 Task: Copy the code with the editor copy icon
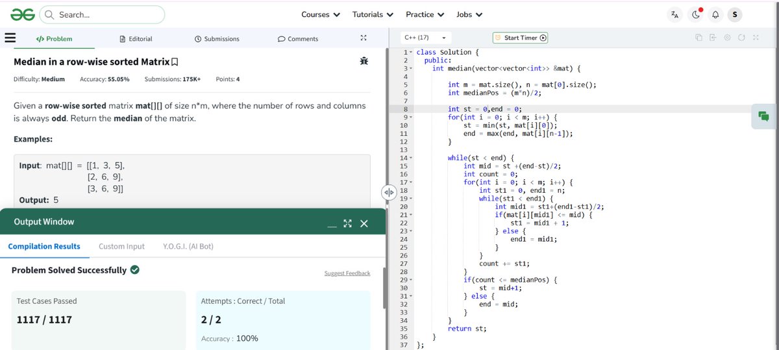699,38
